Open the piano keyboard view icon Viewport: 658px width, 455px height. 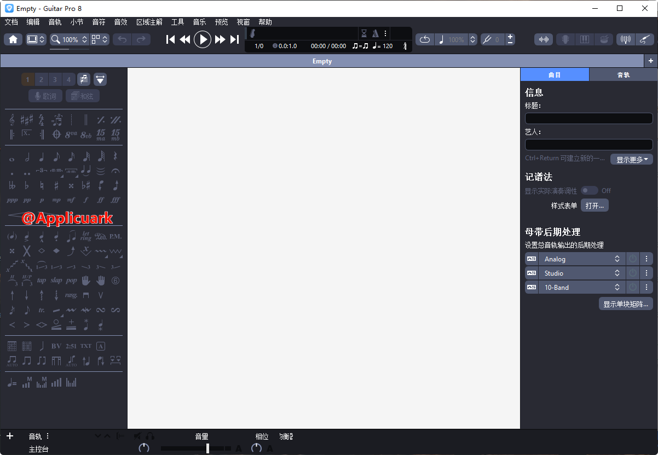(x=584, y=39)
